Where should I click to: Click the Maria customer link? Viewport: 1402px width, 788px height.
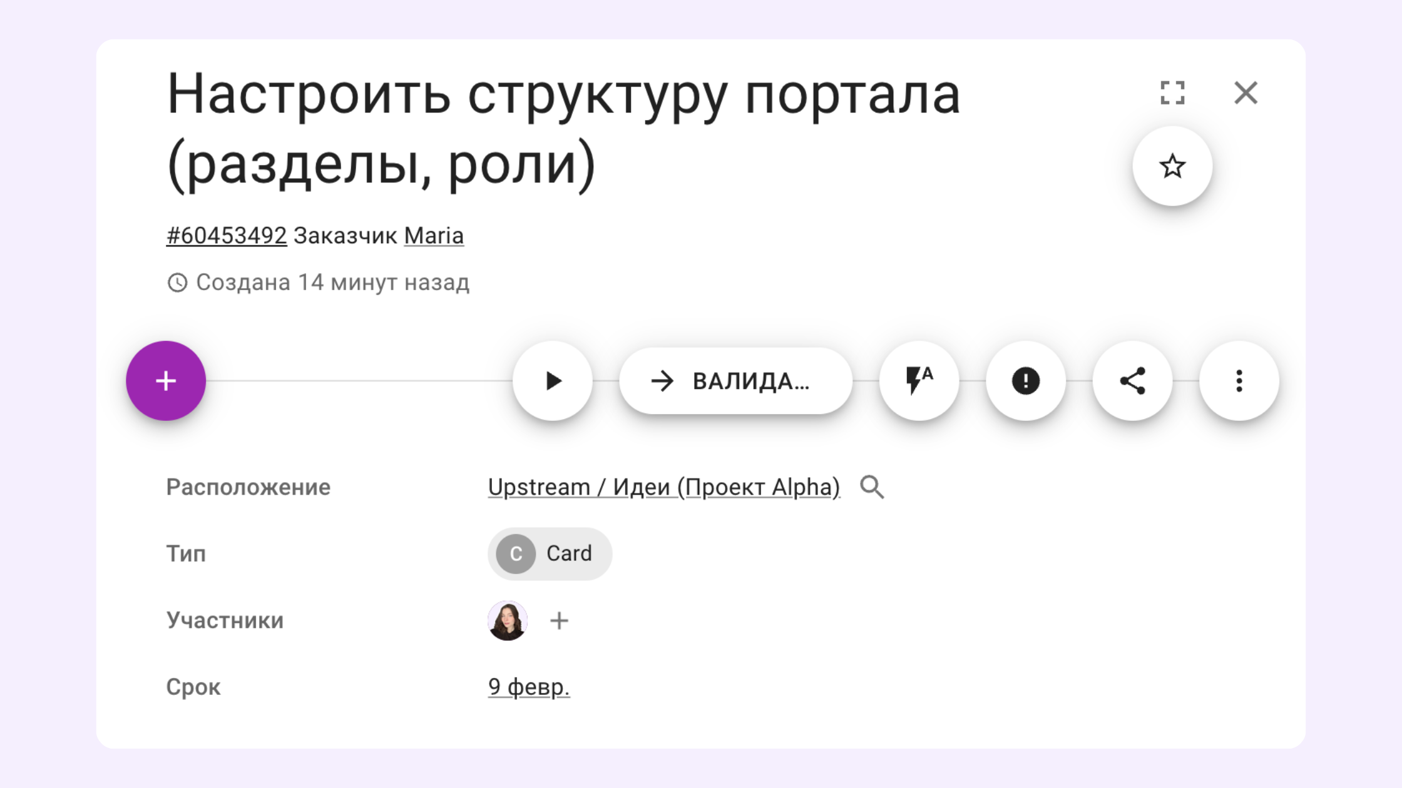tap(434, 236)
